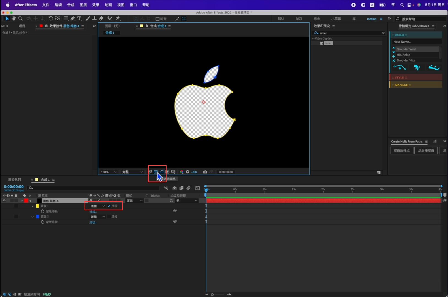Toggle stopwatch for 蒙版 1 蒙版路径

point(43,211)
